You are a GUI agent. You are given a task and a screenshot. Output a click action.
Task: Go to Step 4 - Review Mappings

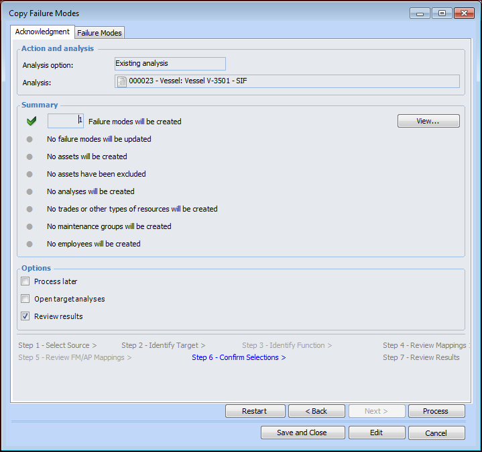tap(426, 345)
